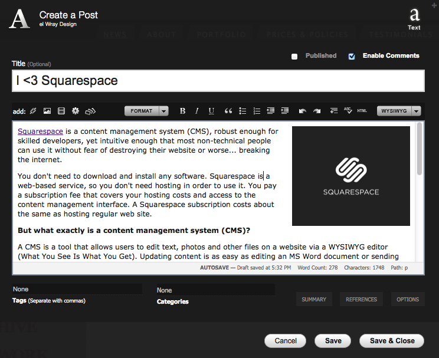Expand the FORMAT dropdown arrow
This screenshot has height=358, width=439.
(x=164, y=111)
